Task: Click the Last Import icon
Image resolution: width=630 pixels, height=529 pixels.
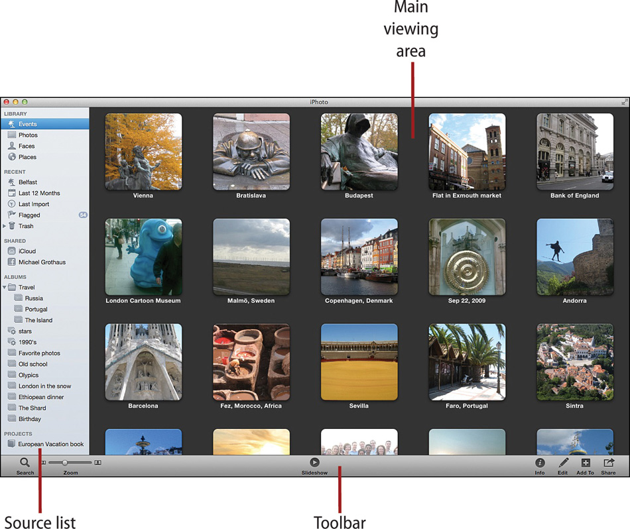Action: [x=12, y=204]
